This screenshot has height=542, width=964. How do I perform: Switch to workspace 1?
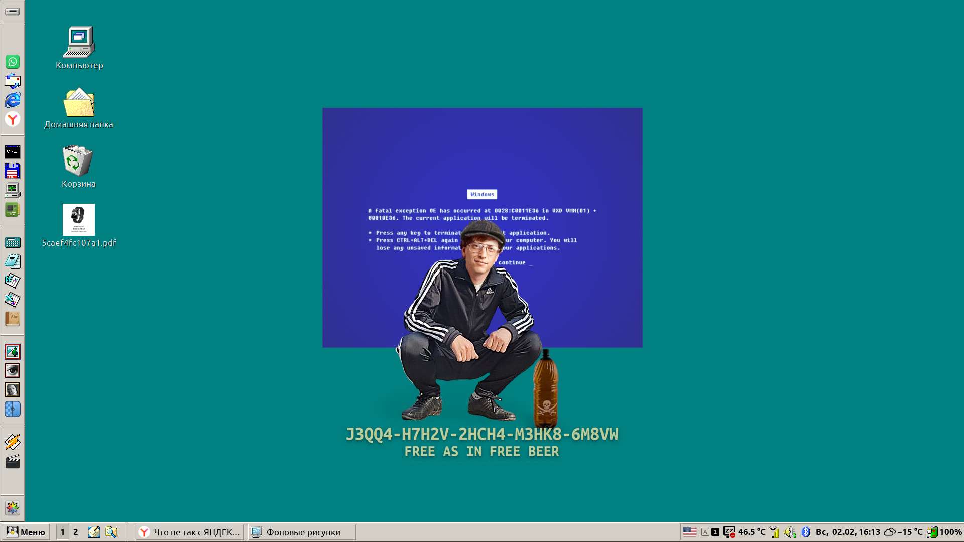pos(62,532)
